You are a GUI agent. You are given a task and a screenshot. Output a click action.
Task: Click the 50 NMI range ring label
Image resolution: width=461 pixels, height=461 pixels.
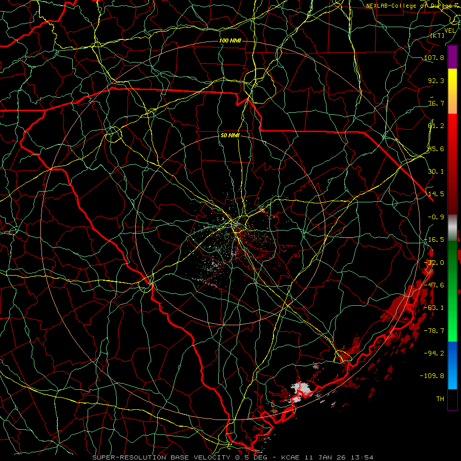click(x=230, y=136)
